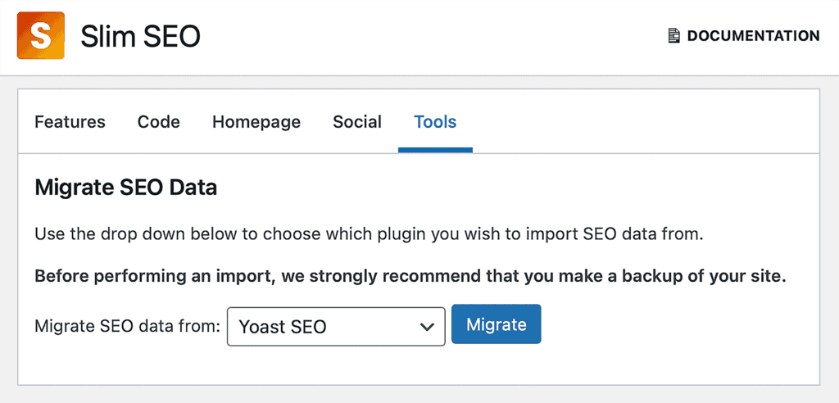Click the white S letter in logo
Viewport: 839px width, 403px height.
tap(41, 37)
